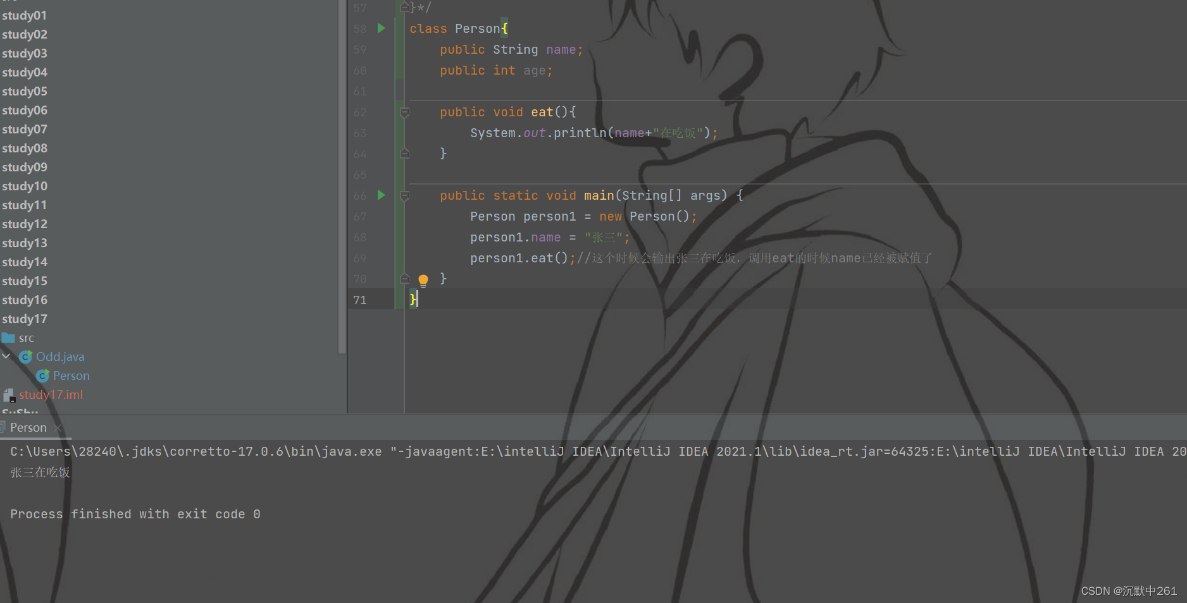1187x603 pixels.
Task: Open the study17.iml file
Action: pos(51,394)
